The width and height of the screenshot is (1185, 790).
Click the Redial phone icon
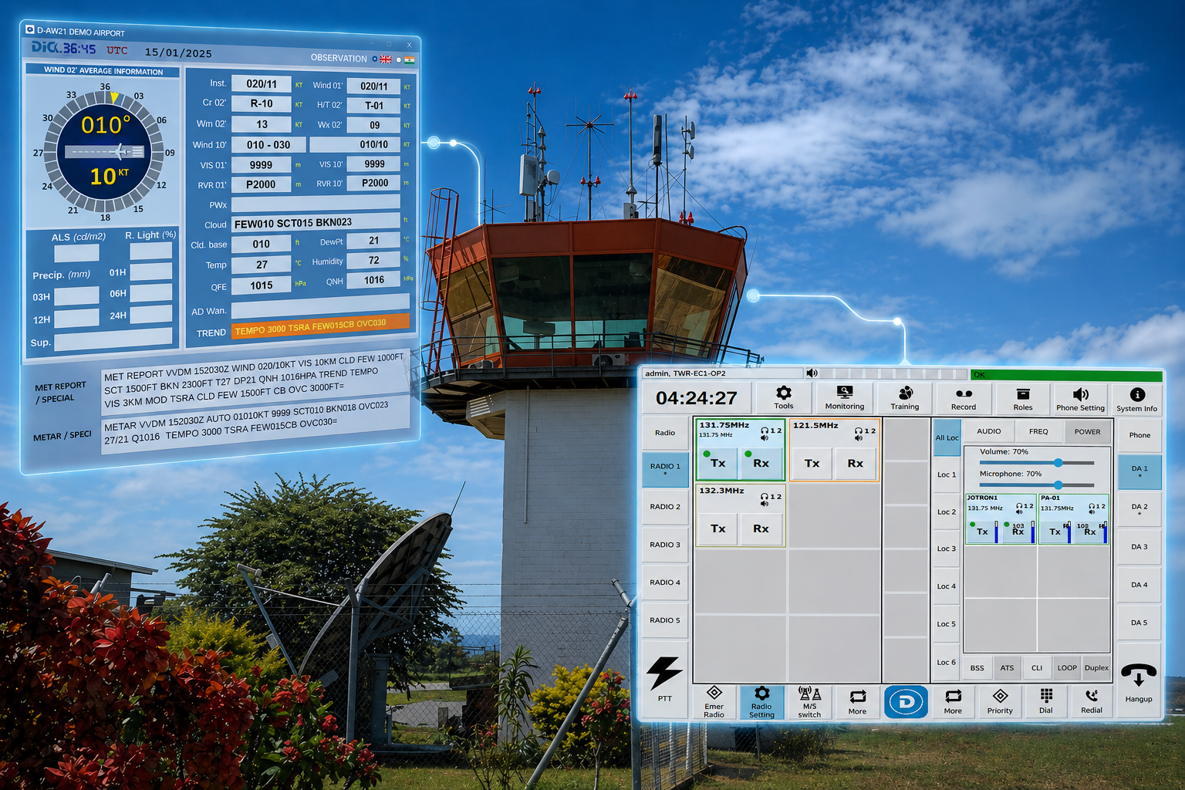point(1092,695)
